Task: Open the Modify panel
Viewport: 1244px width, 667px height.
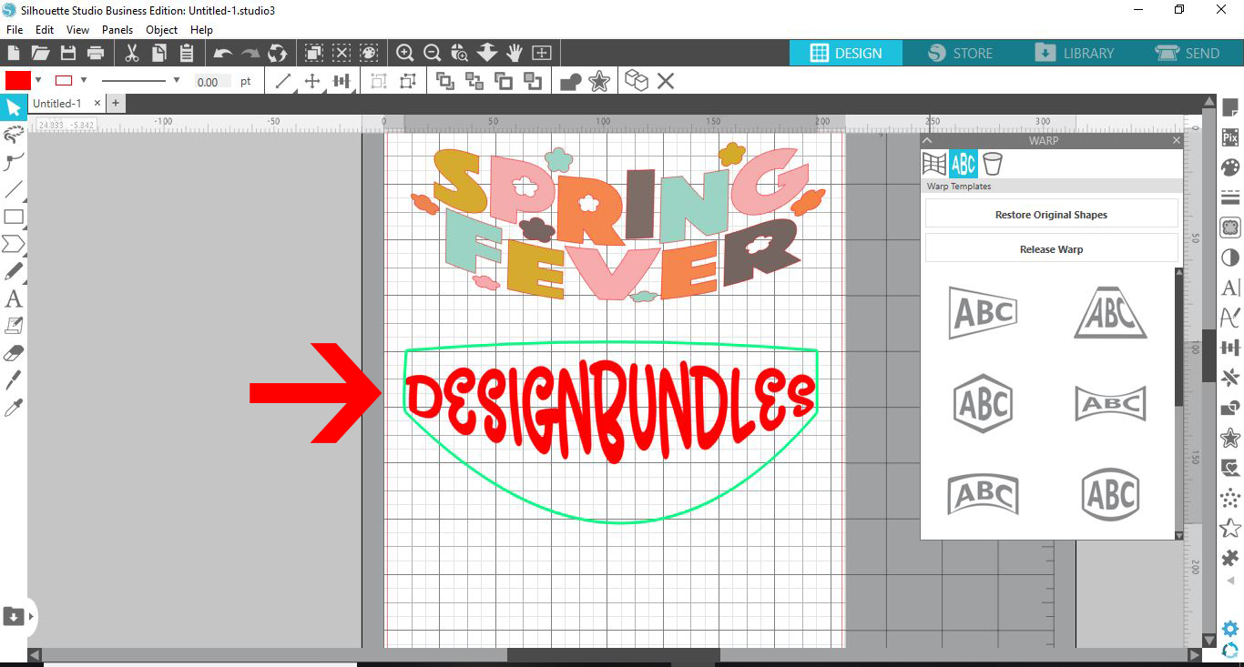Action: 1230,408
